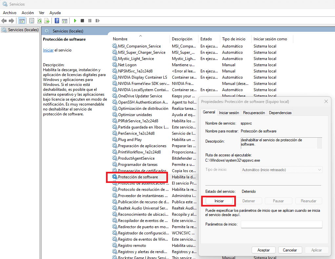Toggle the Show/Hide action pane icon
This screenshot has width=335, height=259.
coord(64,20)
